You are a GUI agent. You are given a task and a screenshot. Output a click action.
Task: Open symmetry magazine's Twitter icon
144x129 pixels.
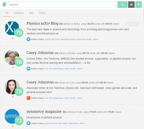click(x=28, y=123)
